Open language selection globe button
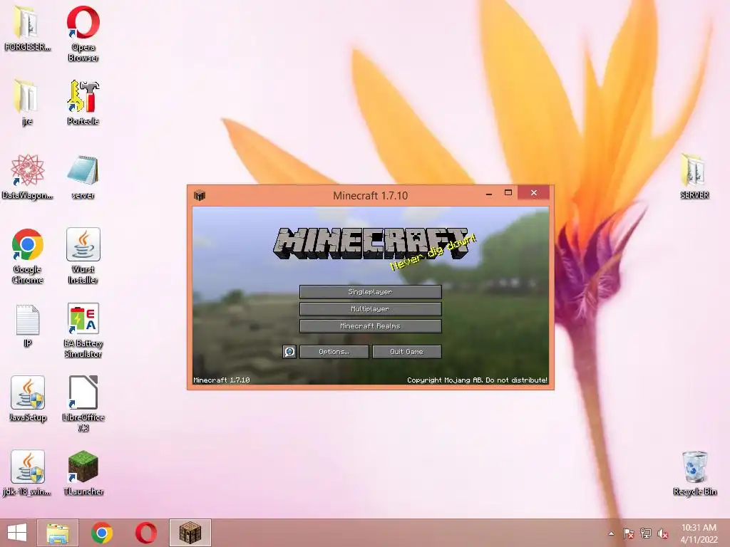This screenshot has height=547, width=730. point(289,352)
